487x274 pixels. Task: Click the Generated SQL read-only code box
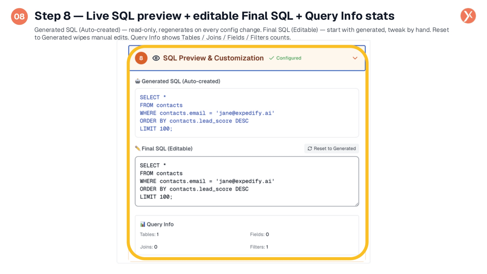[247, 113]
